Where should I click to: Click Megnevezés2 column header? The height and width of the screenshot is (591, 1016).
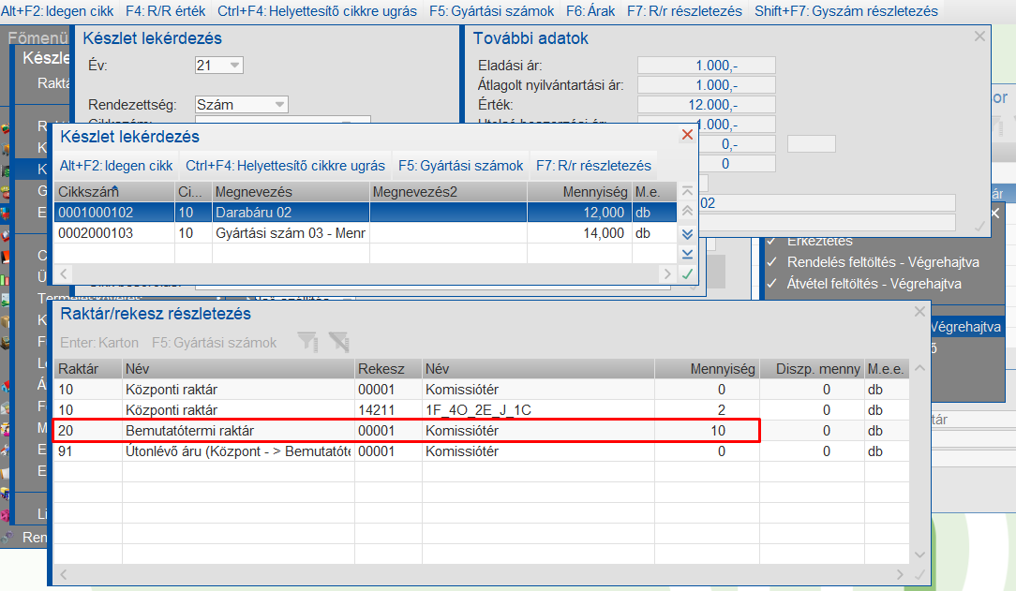click(x=448, y=192)
